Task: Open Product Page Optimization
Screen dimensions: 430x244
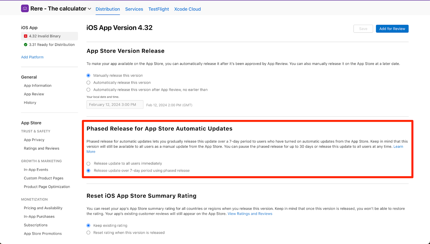Action: coord(47,187)
